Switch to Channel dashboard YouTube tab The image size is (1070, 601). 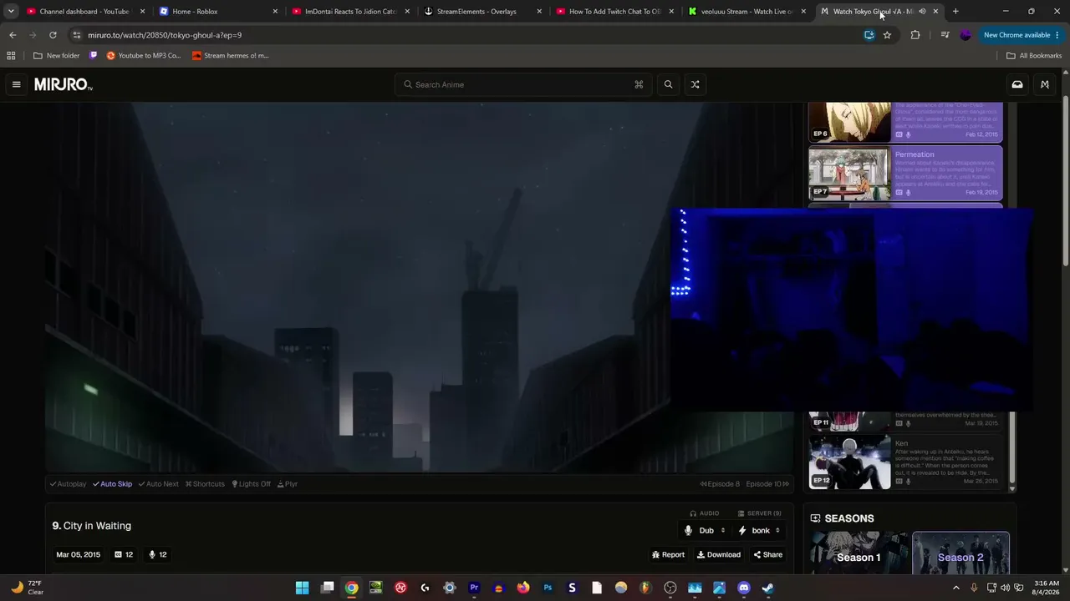tap(86, 12)
